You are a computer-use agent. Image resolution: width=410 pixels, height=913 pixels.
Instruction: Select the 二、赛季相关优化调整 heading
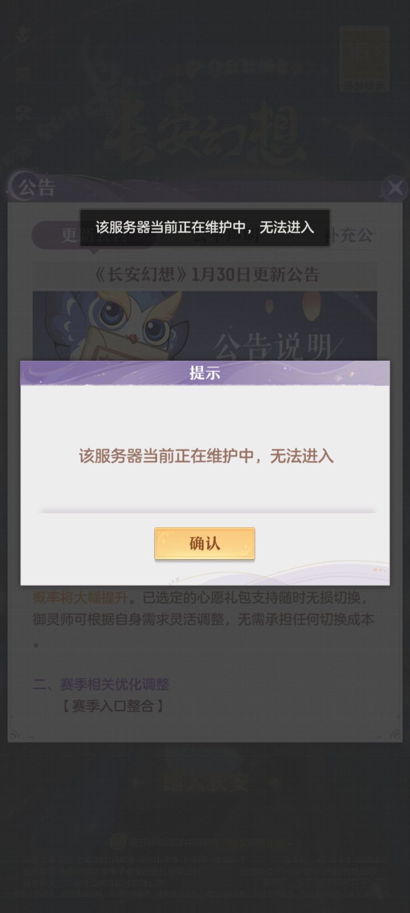(101, 684)
